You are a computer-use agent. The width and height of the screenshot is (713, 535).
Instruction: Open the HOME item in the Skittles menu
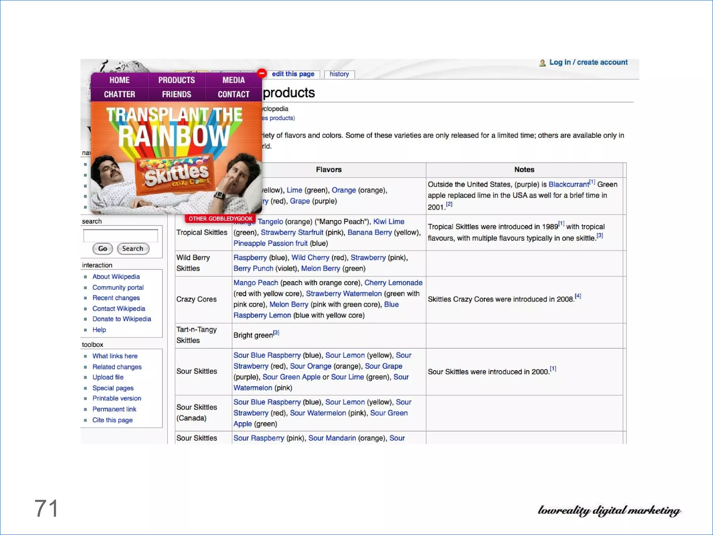coord(119,80)
